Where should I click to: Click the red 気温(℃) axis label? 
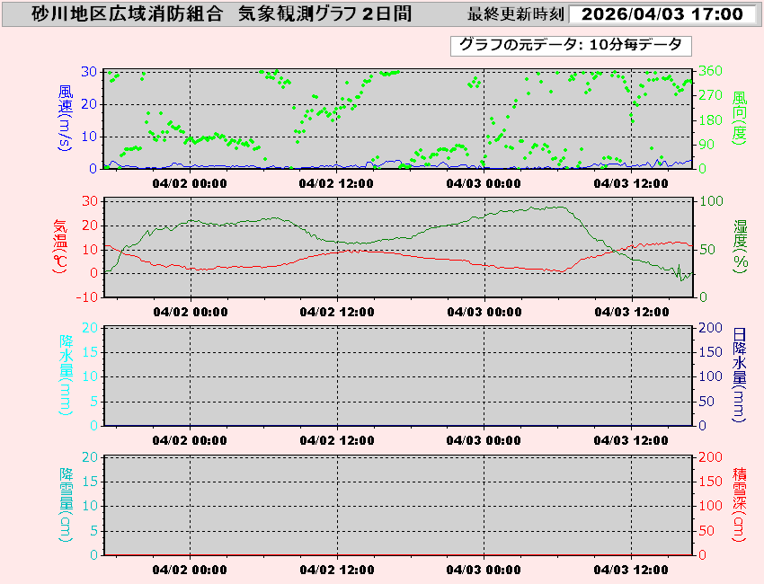(60, 247)
